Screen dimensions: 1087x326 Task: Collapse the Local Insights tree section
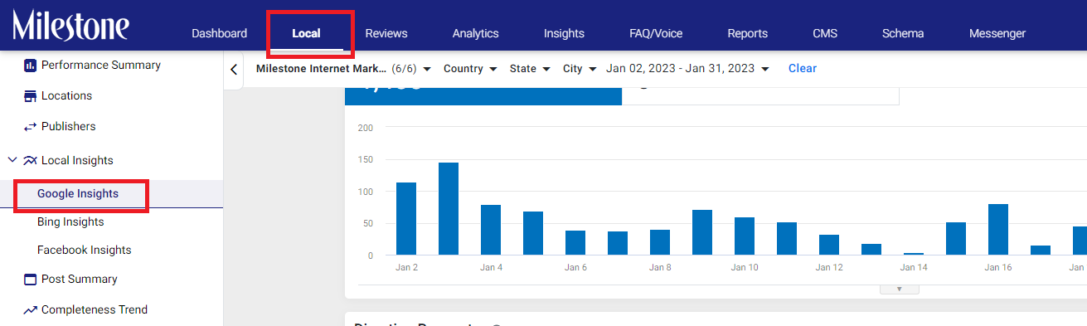coord(12,160)
